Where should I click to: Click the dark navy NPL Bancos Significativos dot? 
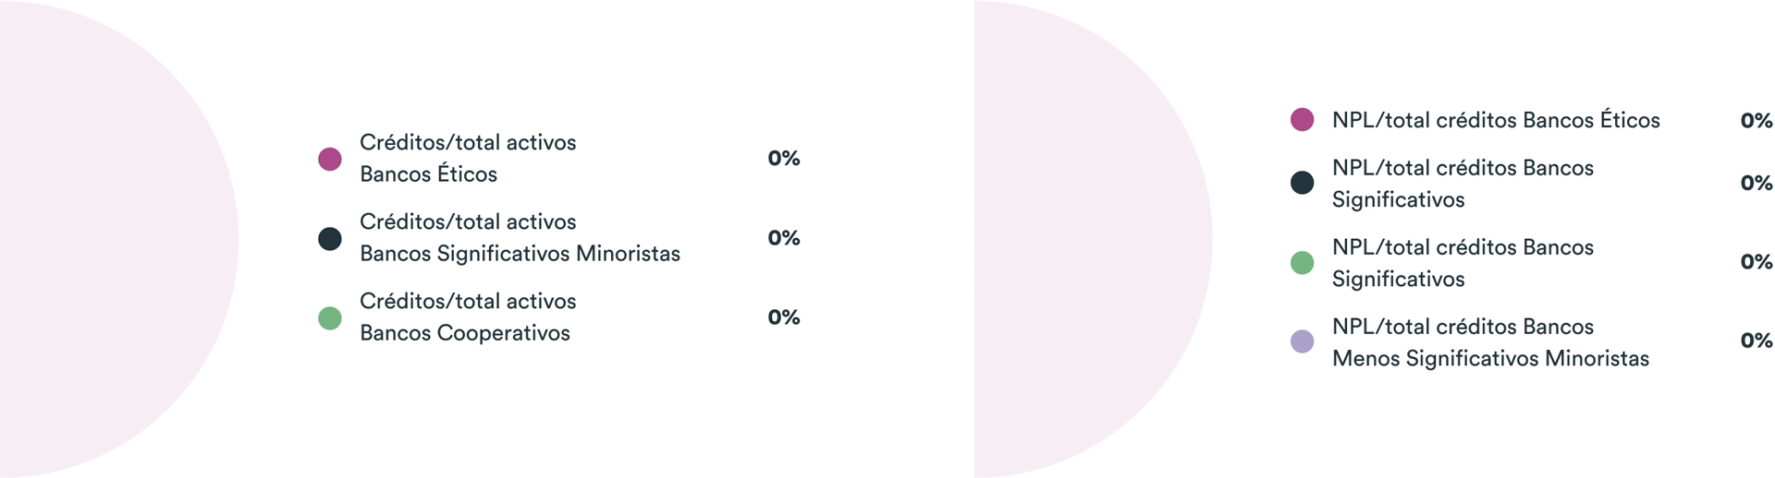pyautogui.click(x=1302, y=183)
